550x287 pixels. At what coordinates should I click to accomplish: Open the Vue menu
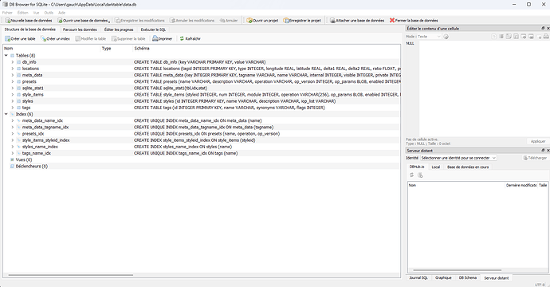pyautogui.click(x=36, y=13)
